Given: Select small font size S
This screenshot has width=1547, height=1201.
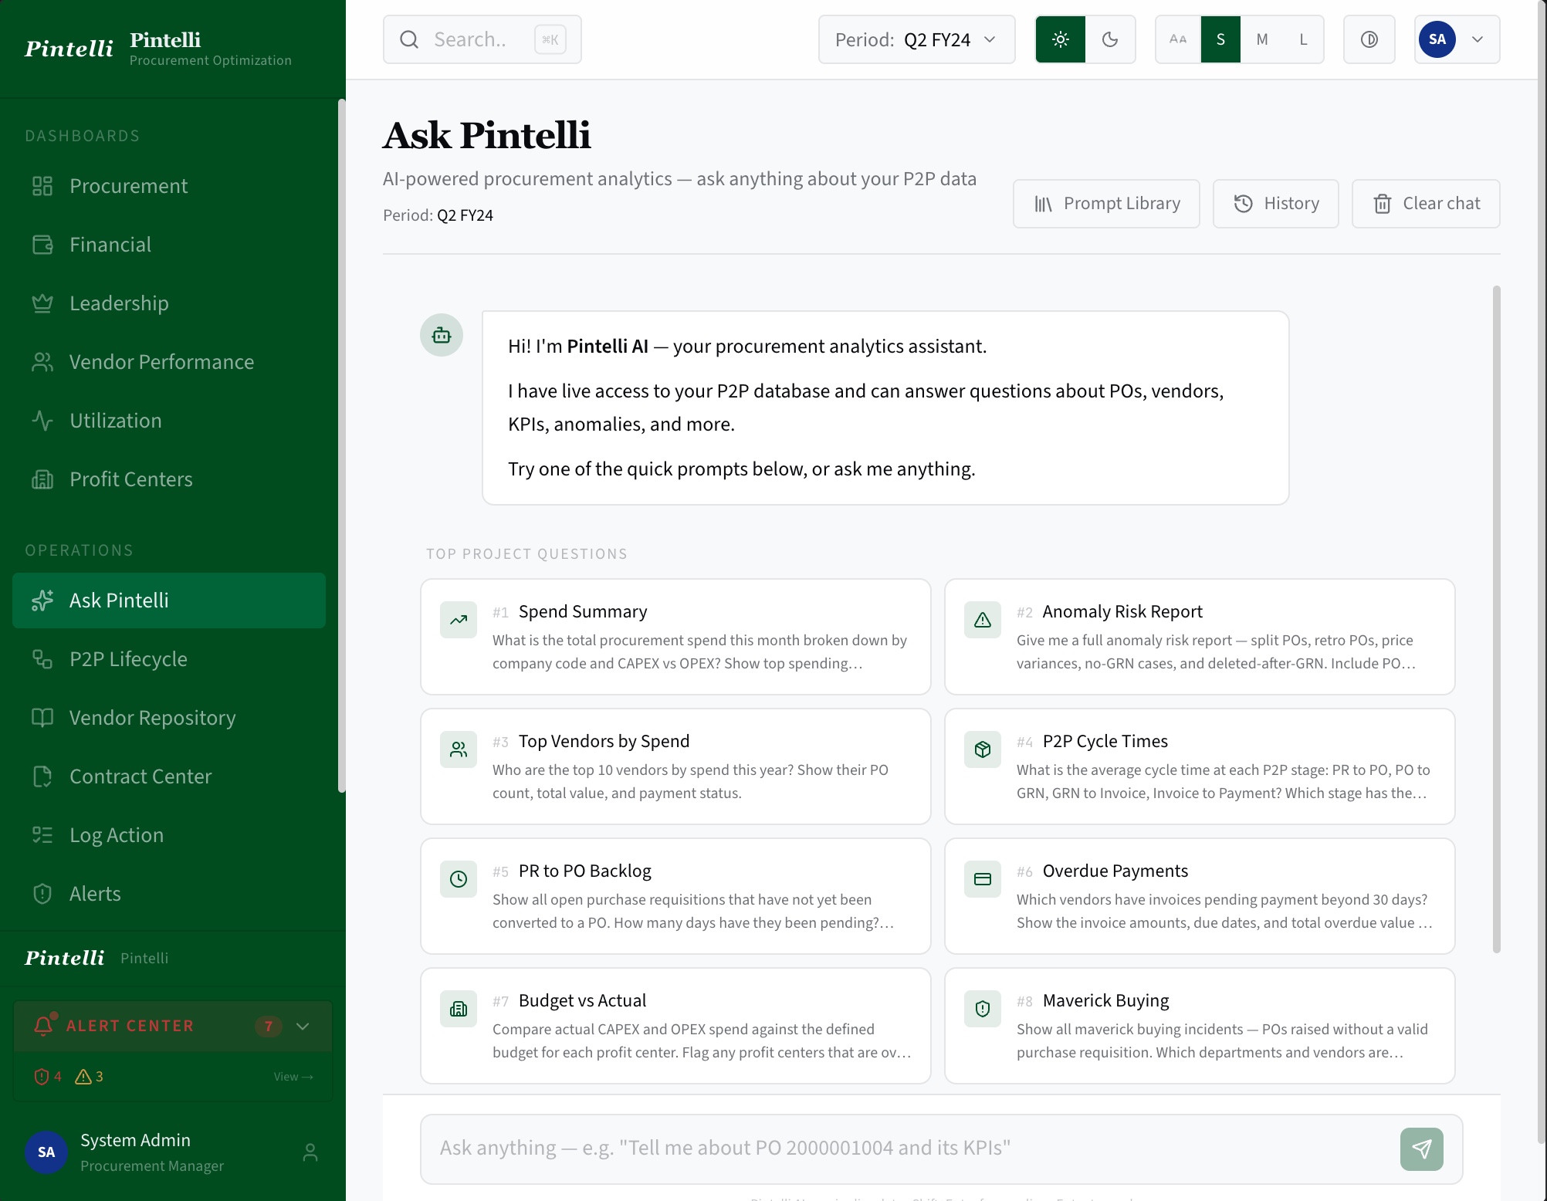Looking at the screenshot, I should coord(1220,39).
